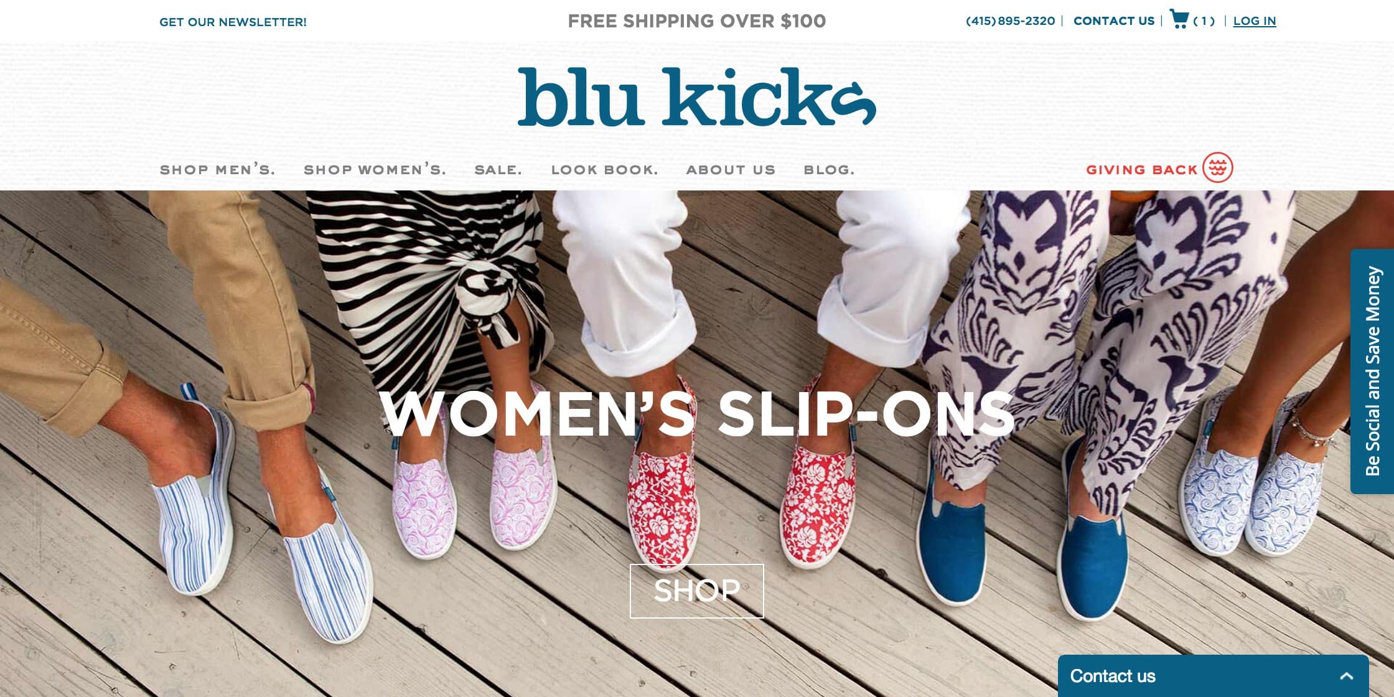The height and width of the screenshot is (697, 1394).
Task: Open the Look Book page
Action: click(604, 169)
